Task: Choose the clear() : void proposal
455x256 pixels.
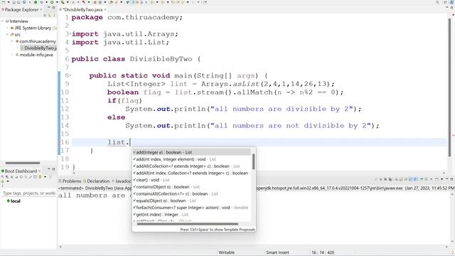Action: (191, 180)
